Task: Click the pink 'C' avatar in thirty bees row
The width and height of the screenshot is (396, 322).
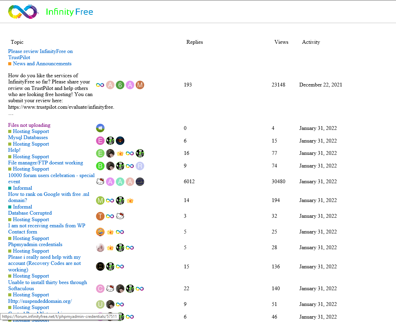Action: point(100,289)
